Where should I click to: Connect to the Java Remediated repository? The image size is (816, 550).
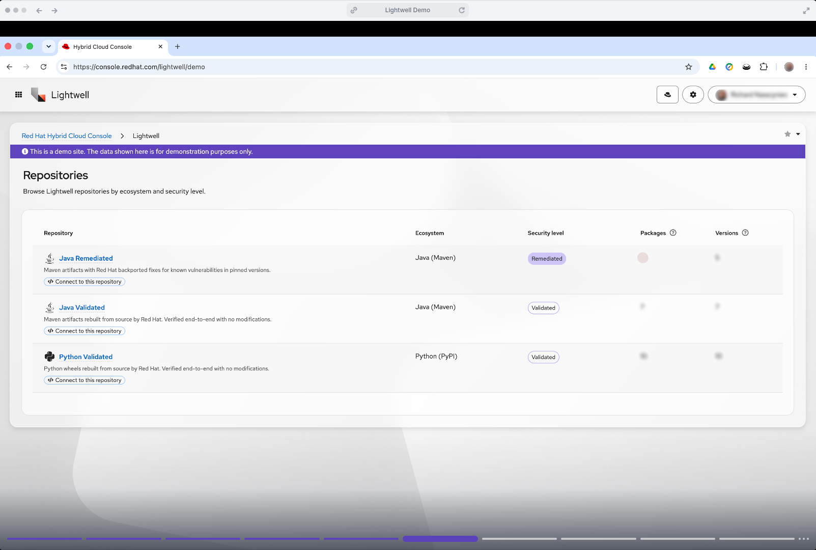[x=85, y=282]
